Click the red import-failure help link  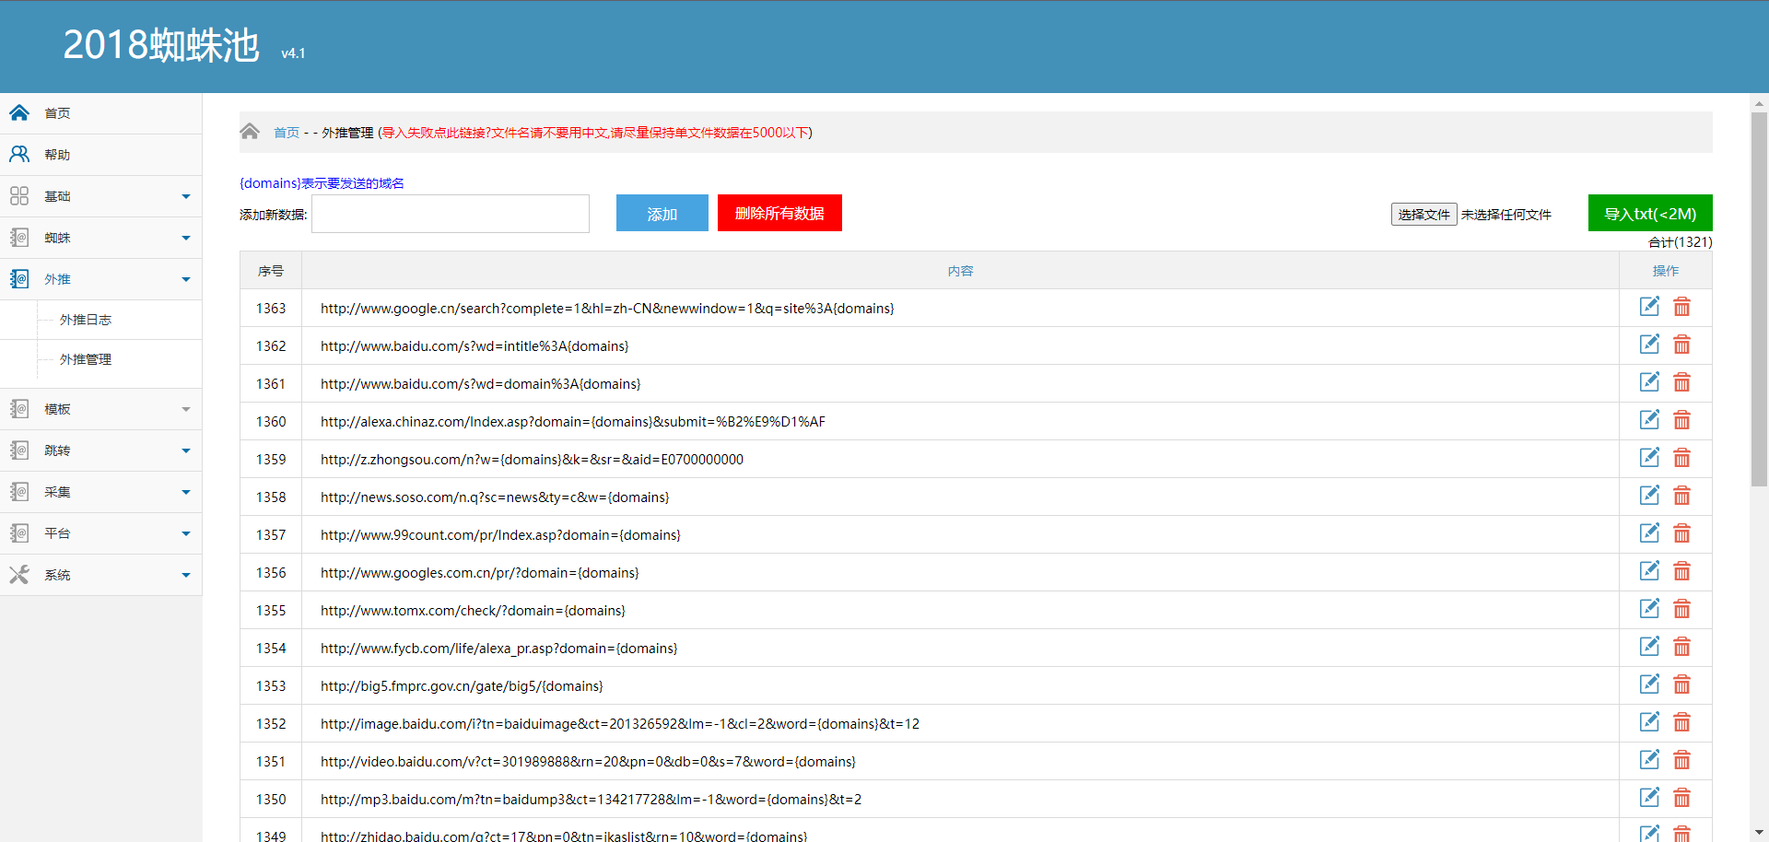coord(596,133)
